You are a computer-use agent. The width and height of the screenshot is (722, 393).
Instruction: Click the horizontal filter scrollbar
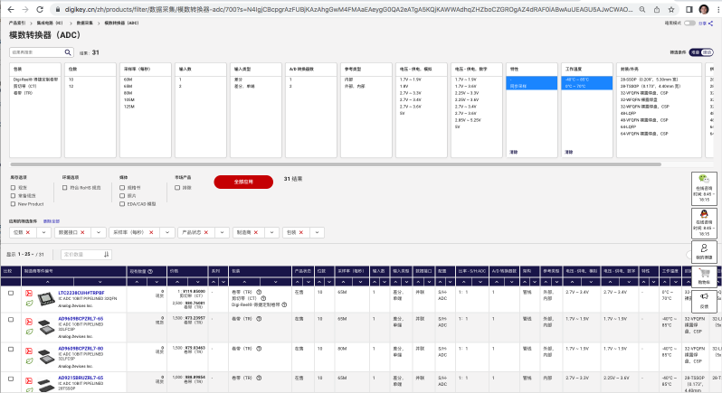(335, 164)
